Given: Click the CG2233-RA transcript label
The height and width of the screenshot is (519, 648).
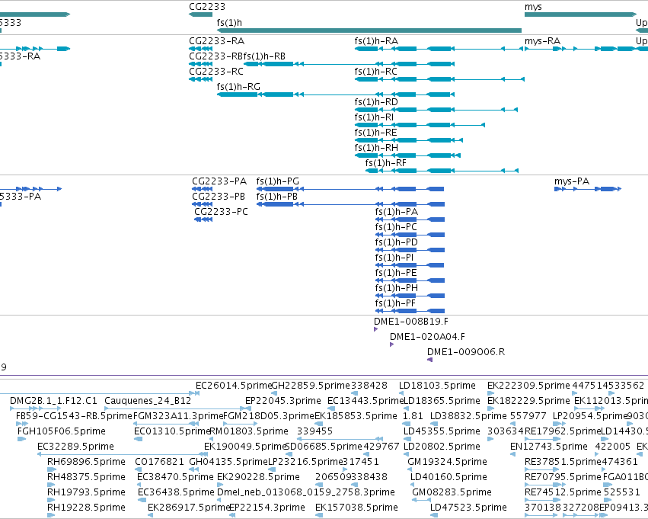Looking at the screenshot, I should [216, 41].
